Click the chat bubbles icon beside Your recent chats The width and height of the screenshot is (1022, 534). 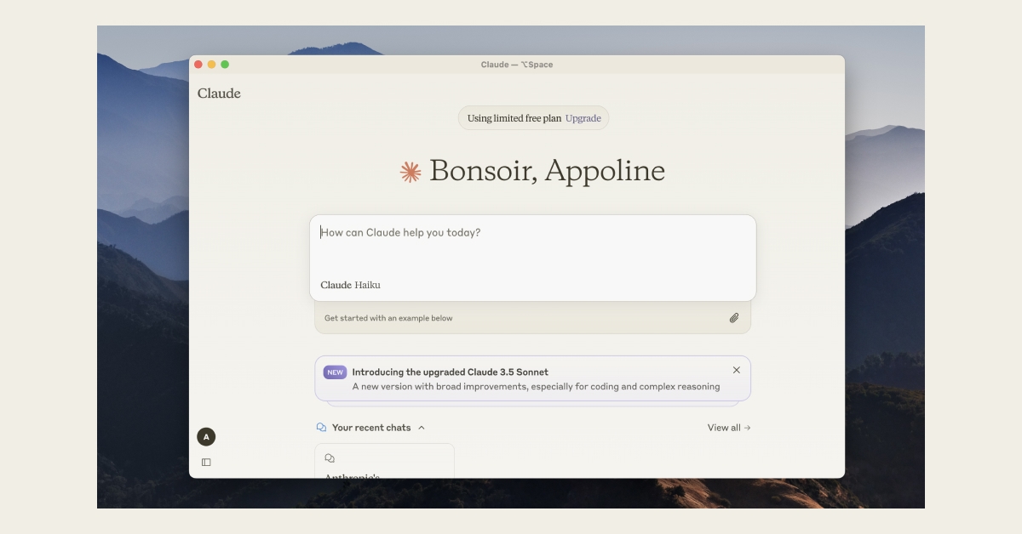[x=321, y=428]
